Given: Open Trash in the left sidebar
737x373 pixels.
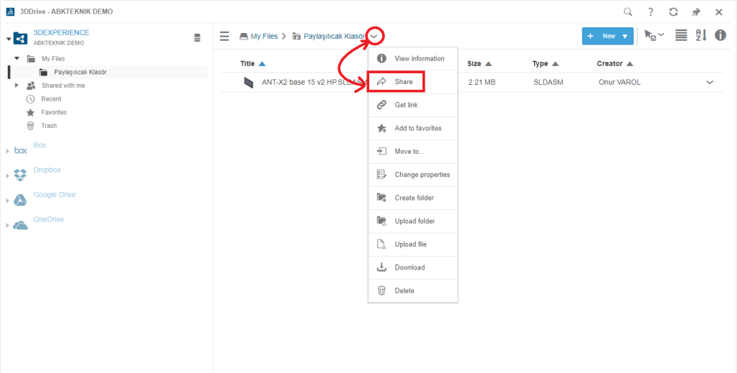Looking at the screenshot, I should pyautogui.click(x=48, y=126).
